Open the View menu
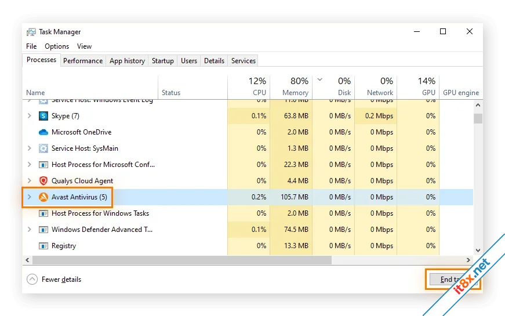The image size is (505, 316). [x=84, y=46]
